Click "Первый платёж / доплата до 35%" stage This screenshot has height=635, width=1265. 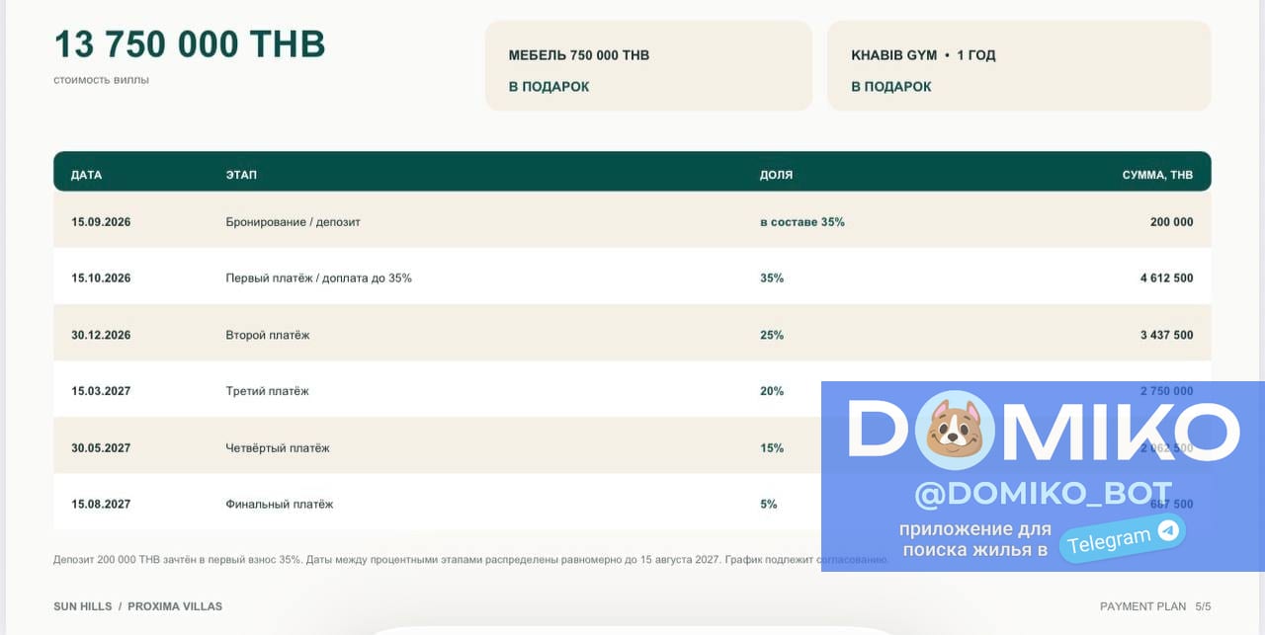click(318, 278)
